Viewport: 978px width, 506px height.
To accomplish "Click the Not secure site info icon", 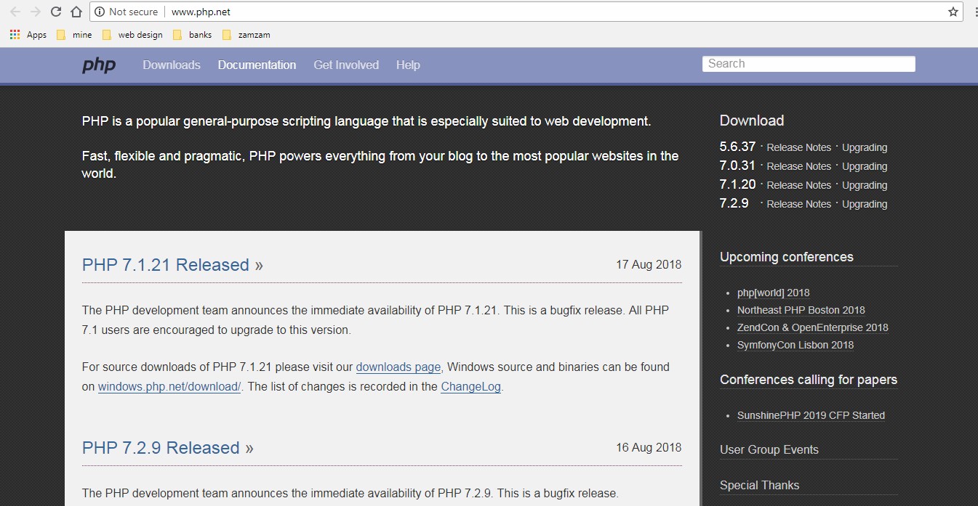I will point(98,11).
